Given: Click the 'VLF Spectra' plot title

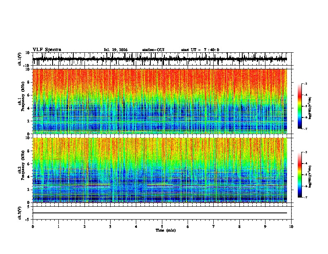Looking at the screenshot, I should [47, 50].
